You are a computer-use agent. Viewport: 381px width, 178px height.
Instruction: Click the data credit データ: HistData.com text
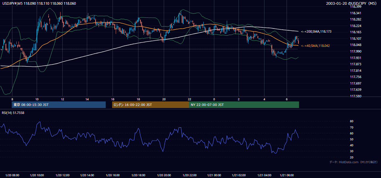354,162
